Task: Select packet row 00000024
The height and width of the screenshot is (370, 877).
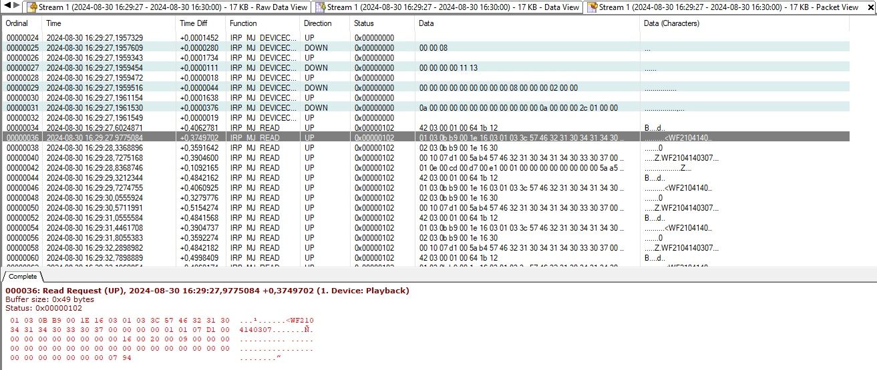Action: click(426, 38)
